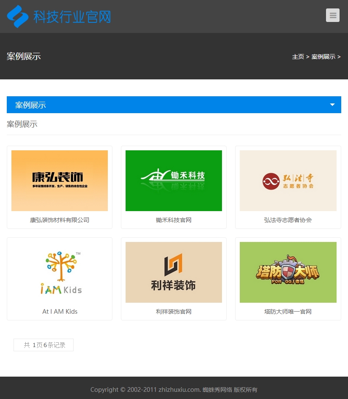This screenshot has height=399, width=348.
Task: Open the 弘法寺 logo thumbnail
Action: [288, 181]
